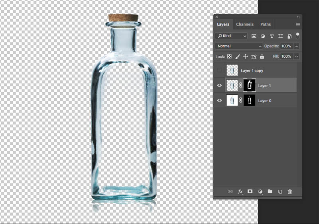Viewport: 319px width, 224px height.
Task: Lock image pixels brush icon
Action: (237, 56)
